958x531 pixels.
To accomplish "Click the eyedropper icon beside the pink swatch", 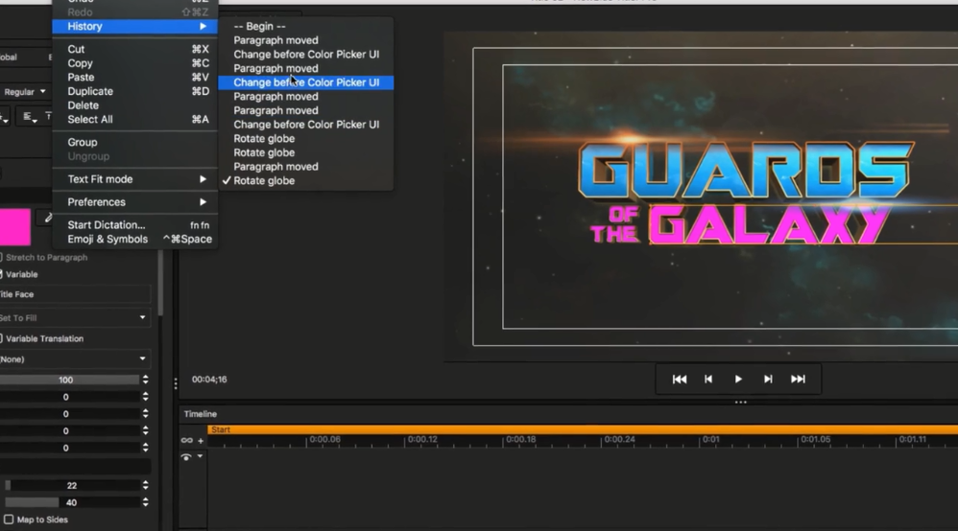I will (x=45, y=219).
